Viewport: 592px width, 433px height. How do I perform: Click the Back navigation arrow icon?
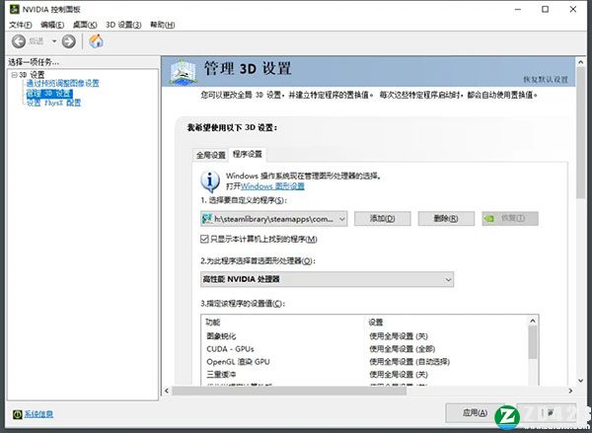pyautogui.click(x=19, y=41)
